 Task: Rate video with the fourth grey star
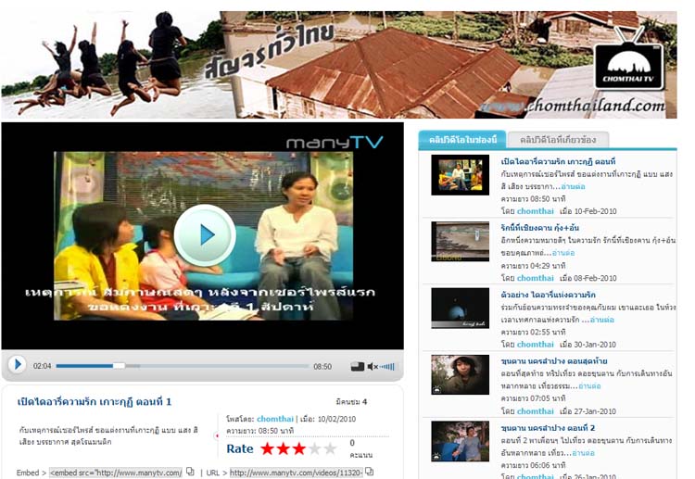(x=314, y=448)
